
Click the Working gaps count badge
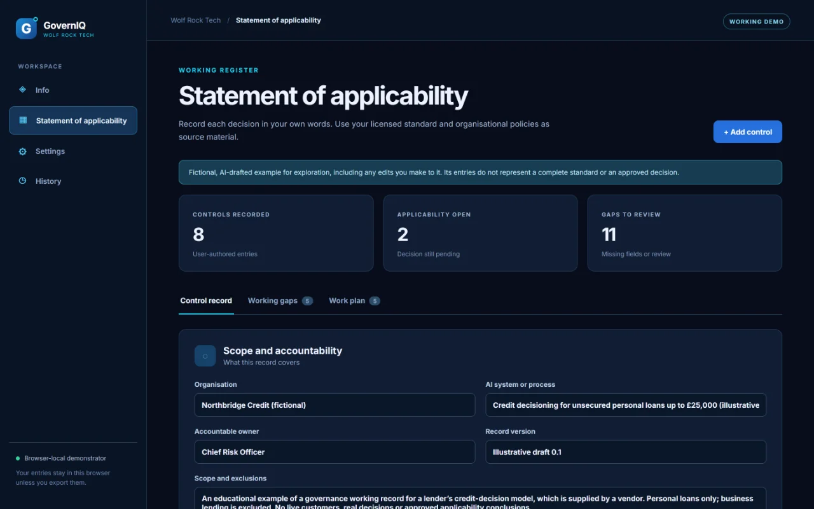point(307,301)
